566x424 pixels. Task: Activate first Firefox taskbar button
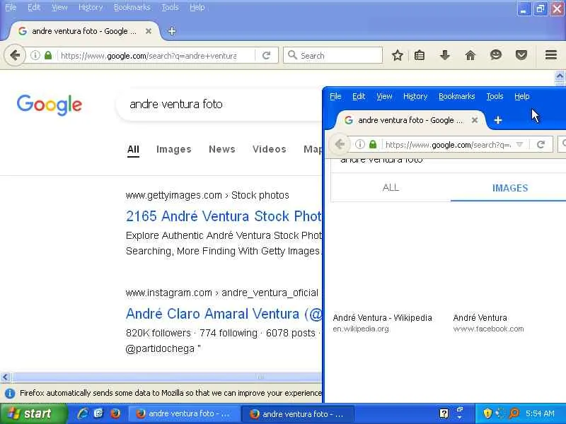pyautogui.click(x=184, y=414)
